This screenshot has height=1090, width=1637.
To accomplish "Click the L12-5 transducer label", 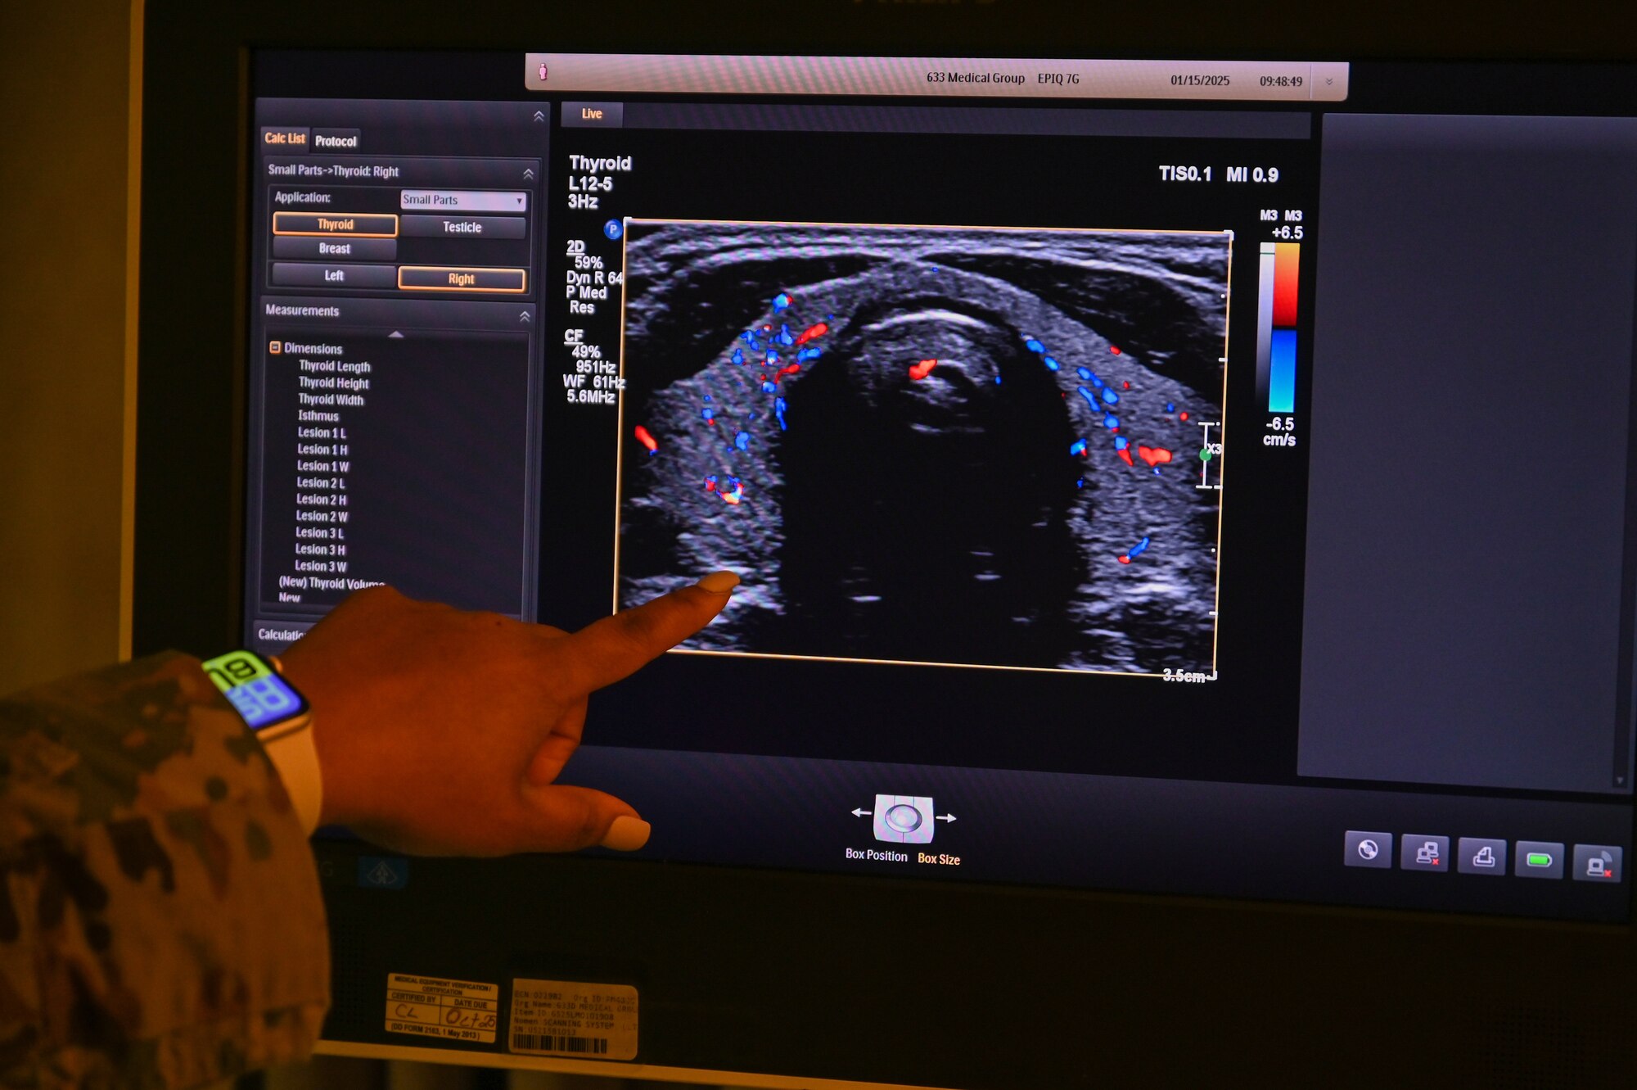I will pos(590,183).
